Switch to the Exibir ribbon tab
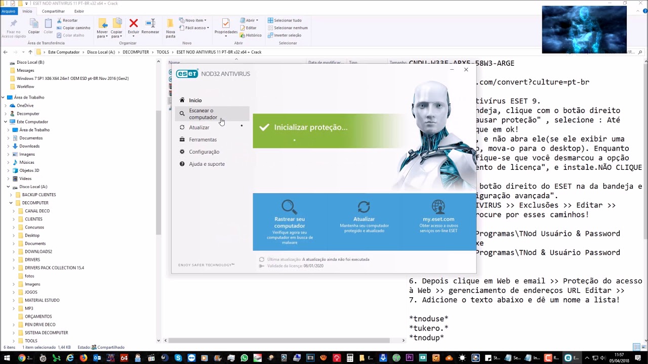 point(79,11)
